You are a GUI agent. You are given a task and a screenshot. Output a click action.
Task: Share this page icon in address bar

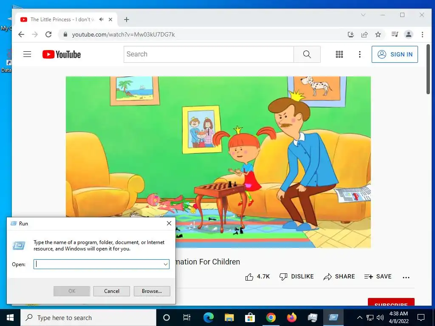364,34
